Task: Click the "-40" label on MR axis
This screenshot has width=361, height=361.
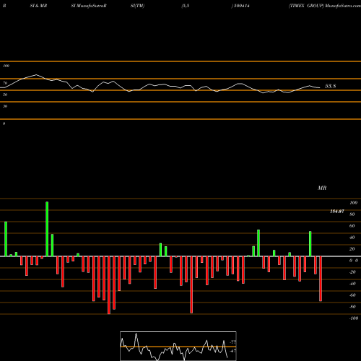Action: tap(352, 284)
